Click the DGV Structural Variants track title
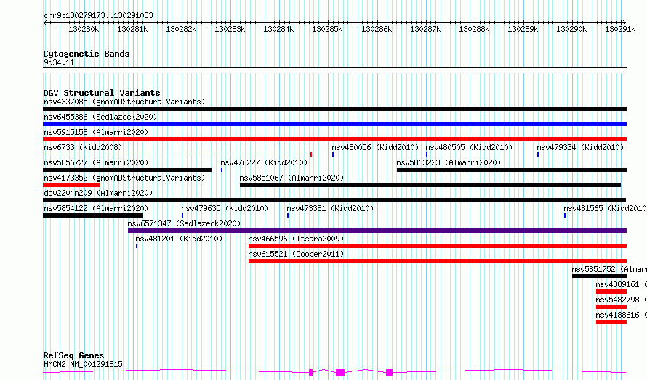647x380 pixels. pos(102,93)
